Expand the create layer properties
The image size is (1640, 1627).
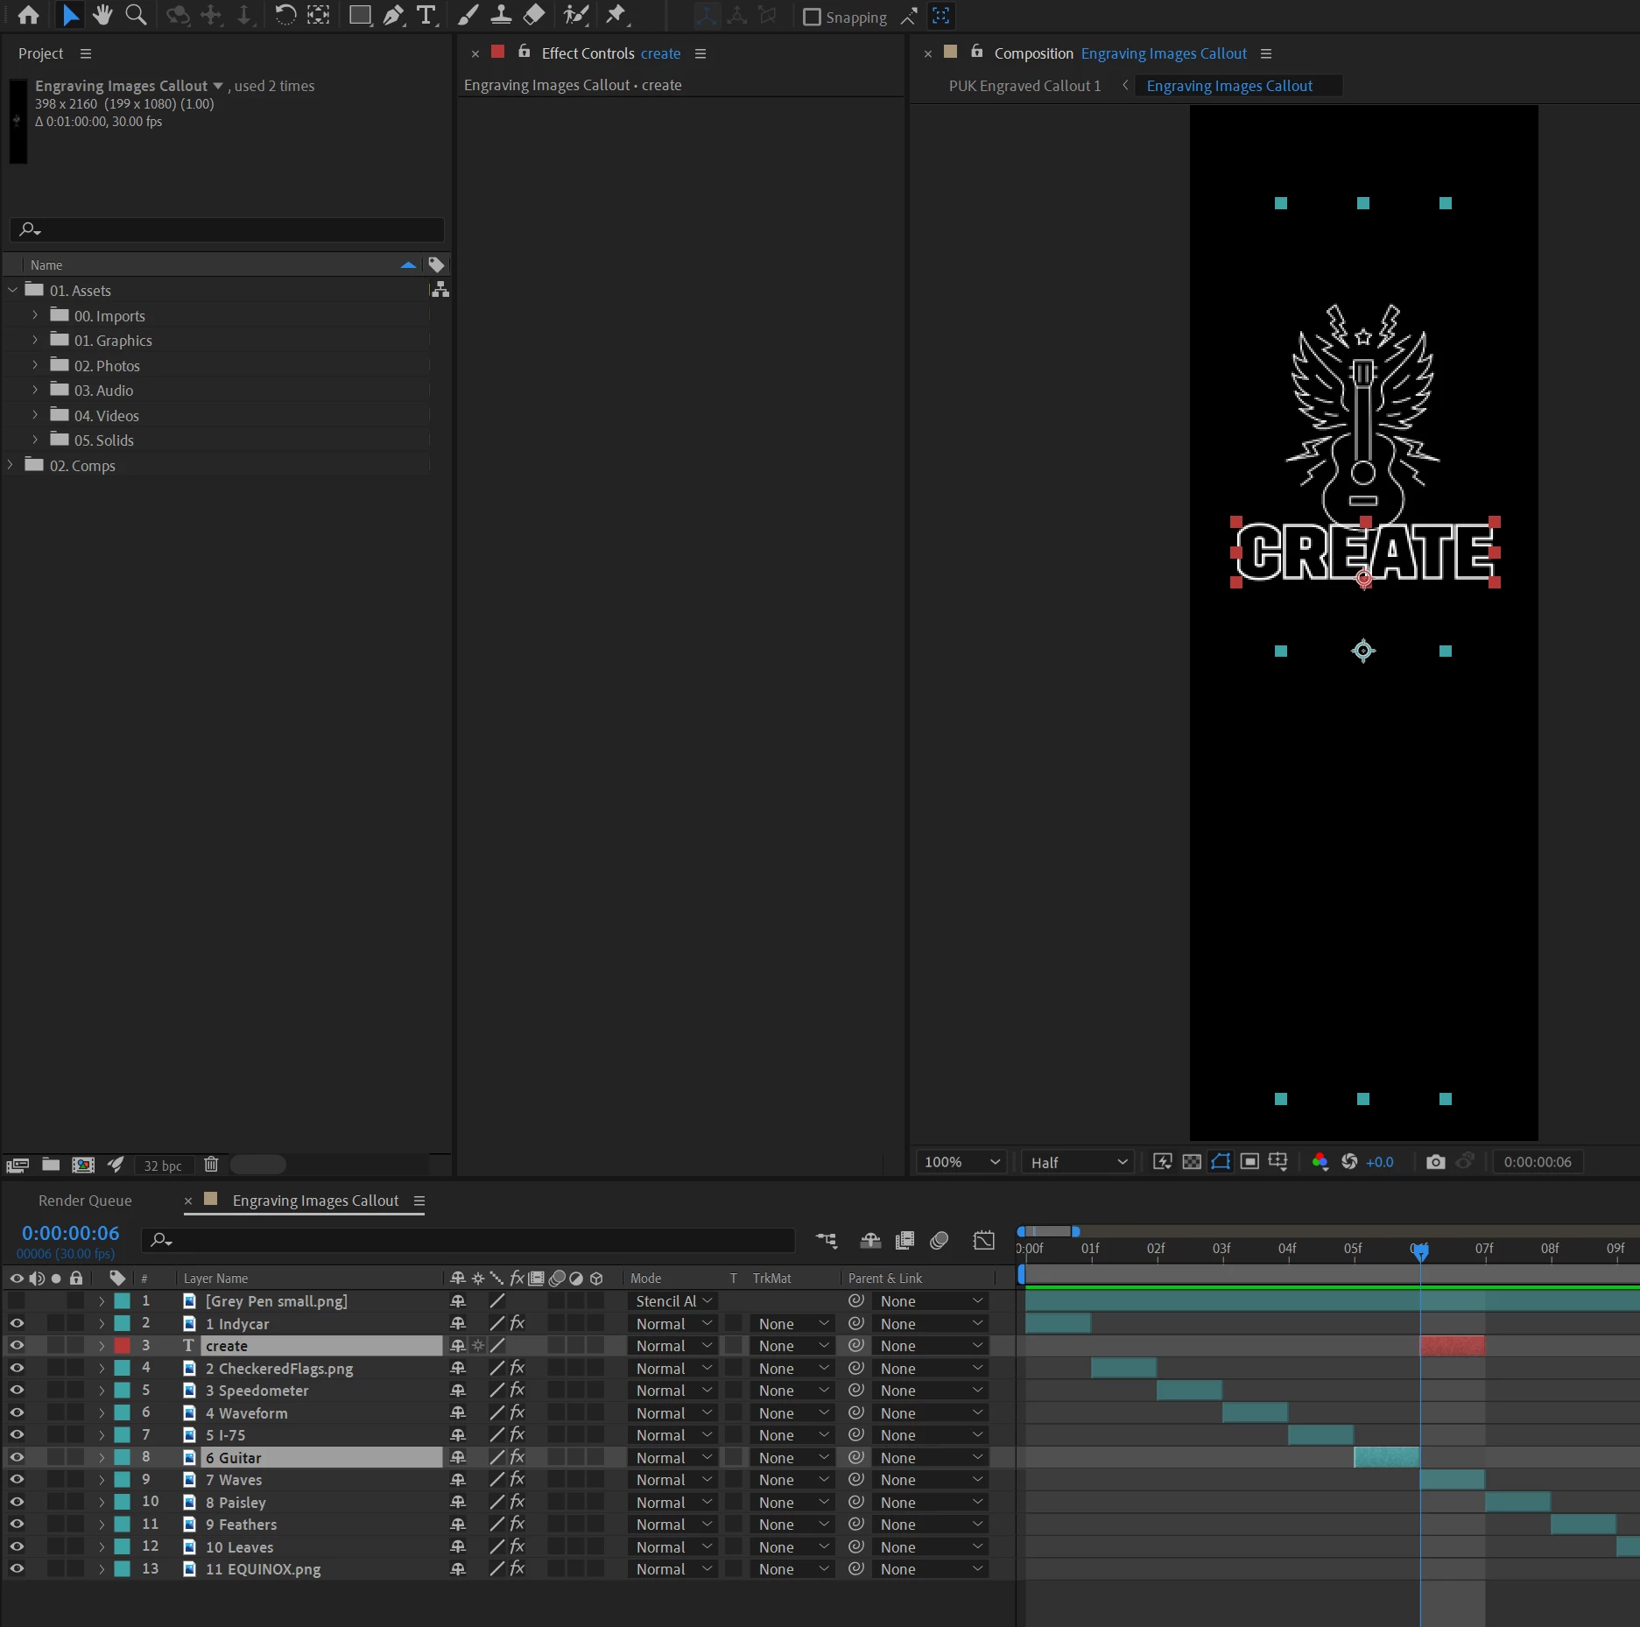click(x=102, y=1345)
